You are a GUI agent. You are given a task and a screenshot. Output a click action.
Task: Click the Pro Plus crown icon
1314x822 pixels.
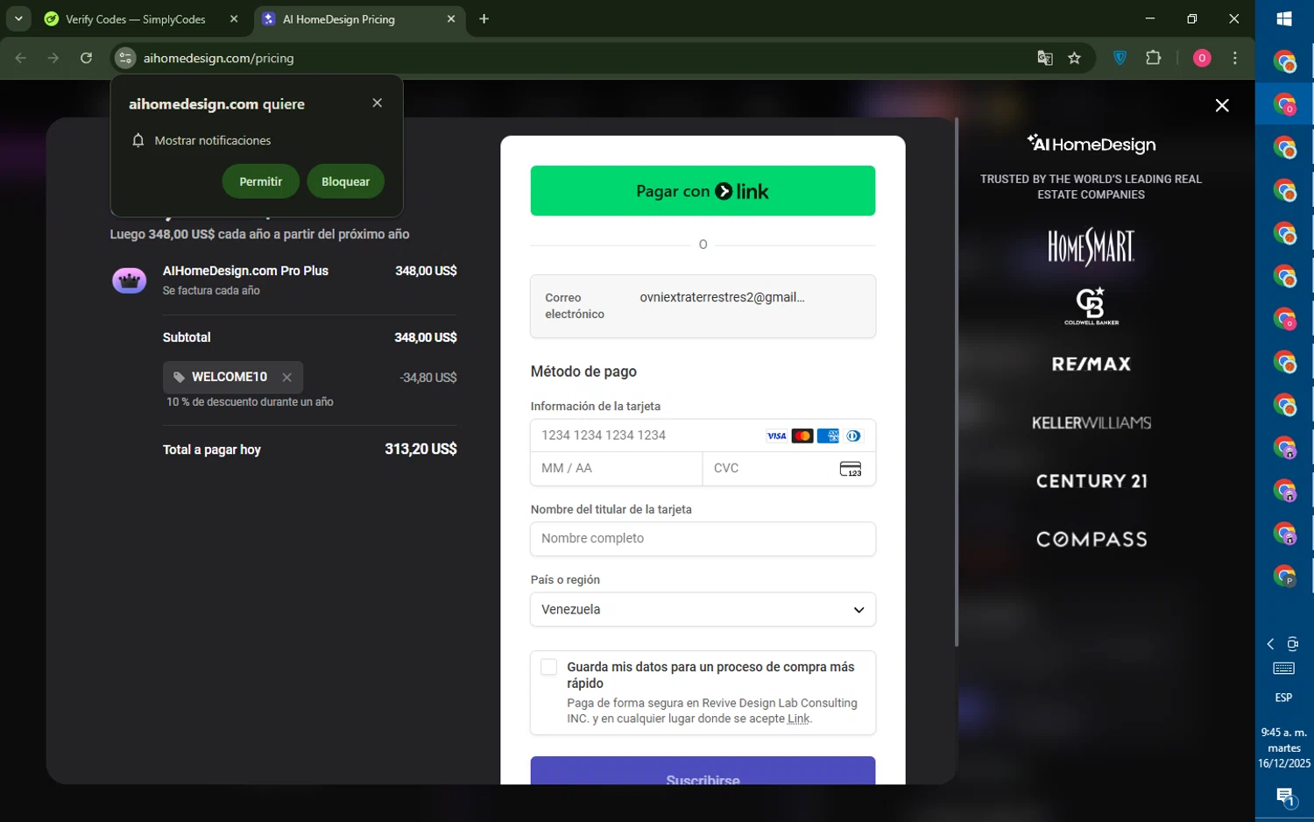coord(130,280)
